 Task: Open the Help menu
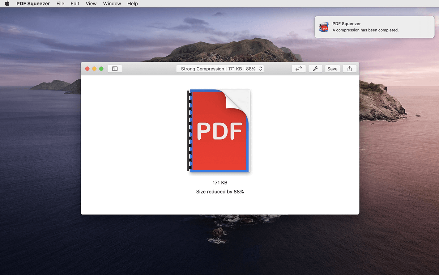click(x=132, y=4)
